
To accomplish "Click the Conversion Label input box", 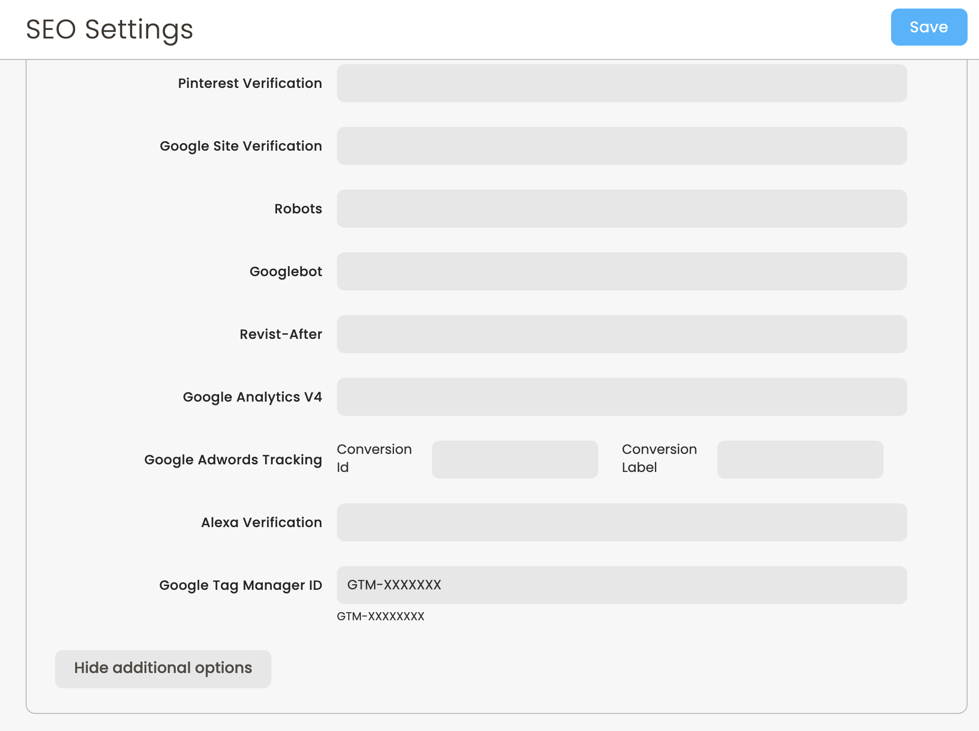I will click(799, 460).
